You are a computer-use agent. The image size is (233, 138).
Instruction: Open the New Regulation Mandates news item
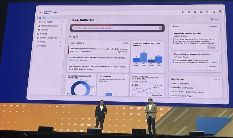point(98,66)
